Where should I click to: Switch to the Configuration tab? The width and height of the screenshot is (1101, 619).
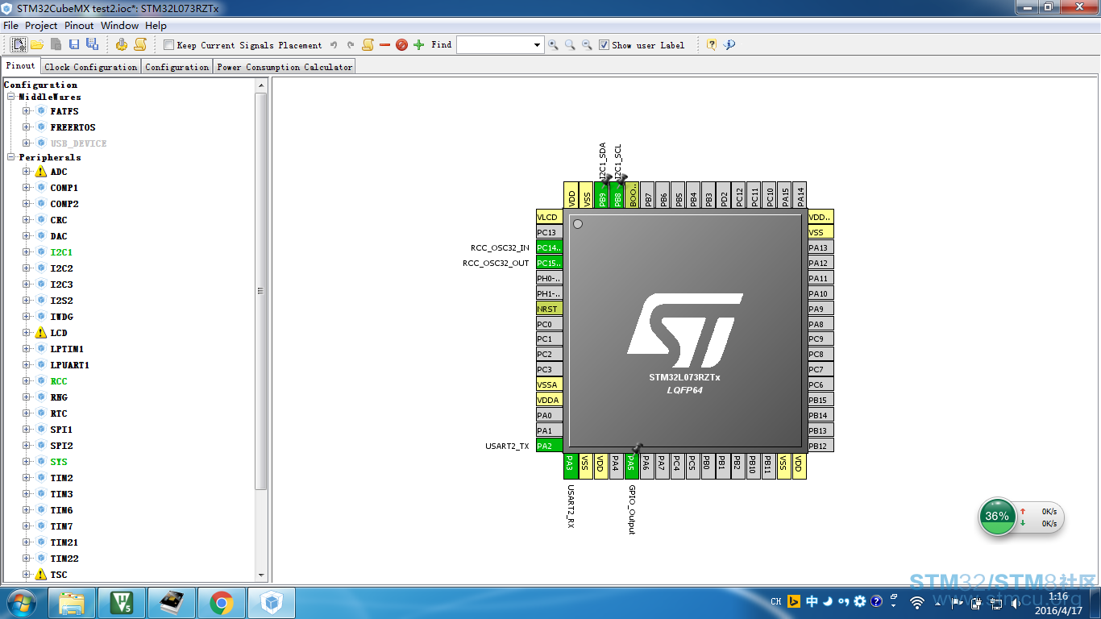coord(177,67)
